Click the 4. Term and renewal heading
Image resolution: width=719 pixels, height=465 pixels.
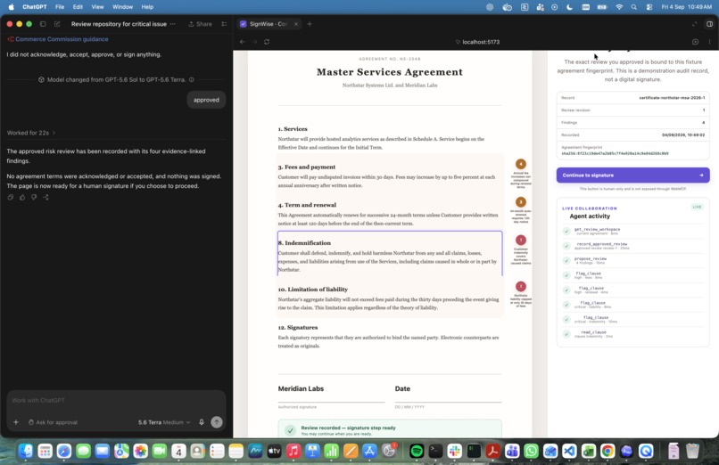pyautogui.click(x=307, y=205)
